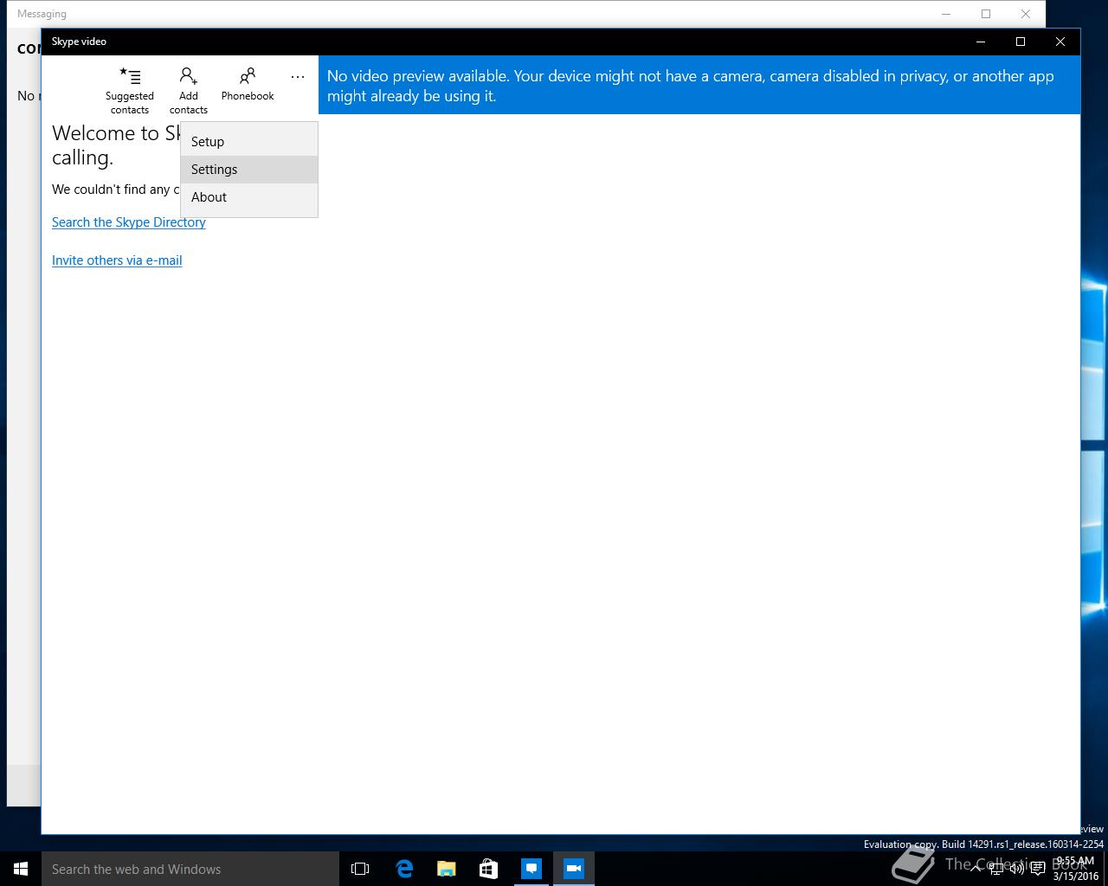
Task: Maximize the Skype video window
Action: click(1021, 42)
